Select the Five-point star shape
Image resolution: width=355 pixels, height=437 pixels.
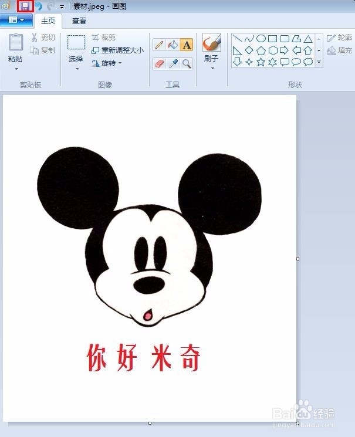[261, 62]
